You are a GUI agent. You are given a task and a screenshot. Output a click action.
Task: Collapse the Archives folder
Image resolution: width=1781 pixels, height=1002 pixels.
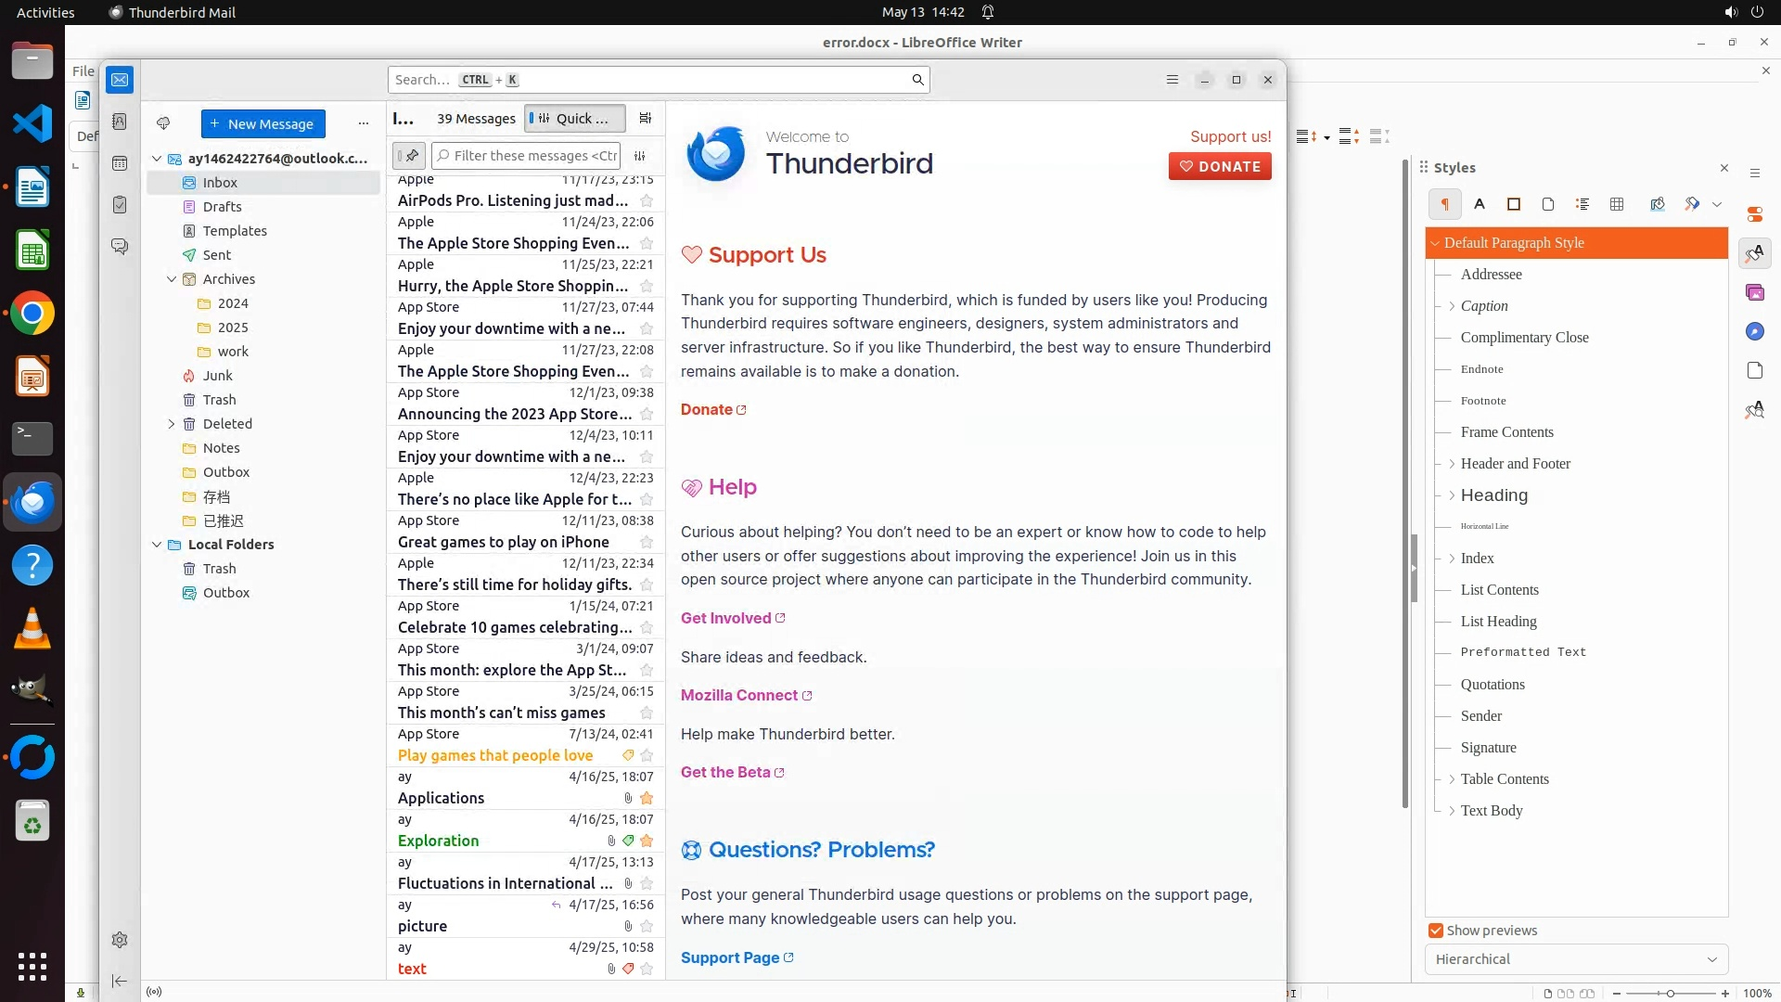(172, 279)
